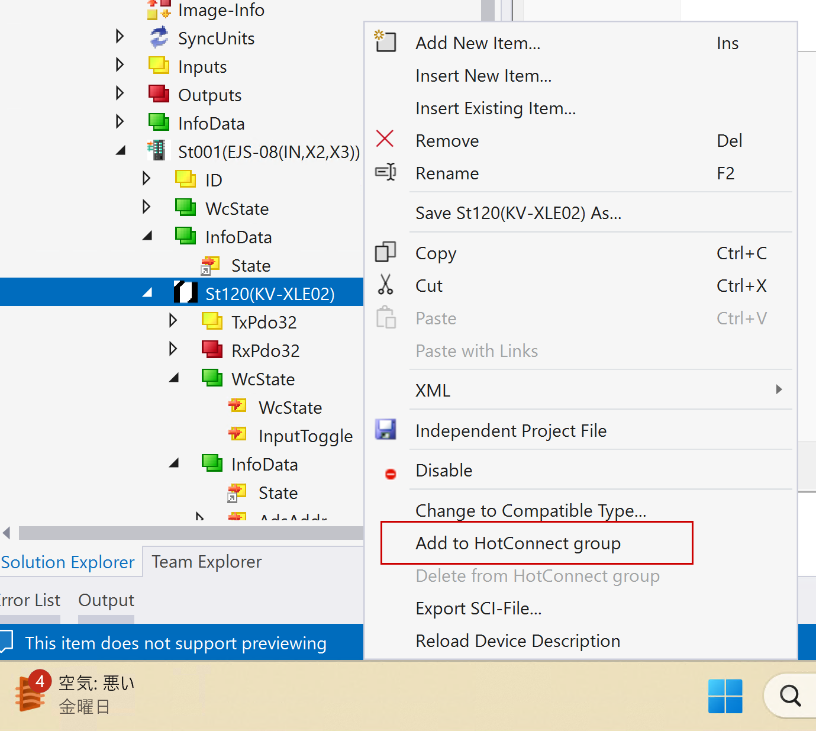This screenshot has height=731, width=816.
Task: Click the St120(KV-XLE02) device icon
Action: (x=185, y=292)
